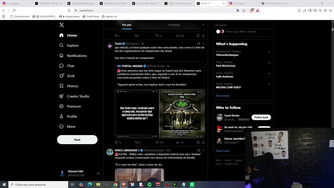Screen dimensions: 334x188
Task: Open History in the sidebar
Action: click(x=69, y=86)
